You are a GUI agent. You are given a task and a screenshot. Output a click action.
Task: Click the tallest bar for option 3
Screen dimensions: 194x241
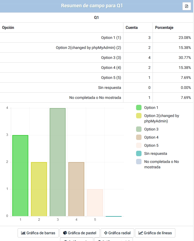point(58,162)
